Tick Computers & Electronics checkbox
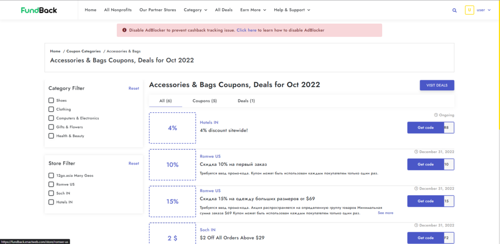The image size is (500, 244). (51, 118)
